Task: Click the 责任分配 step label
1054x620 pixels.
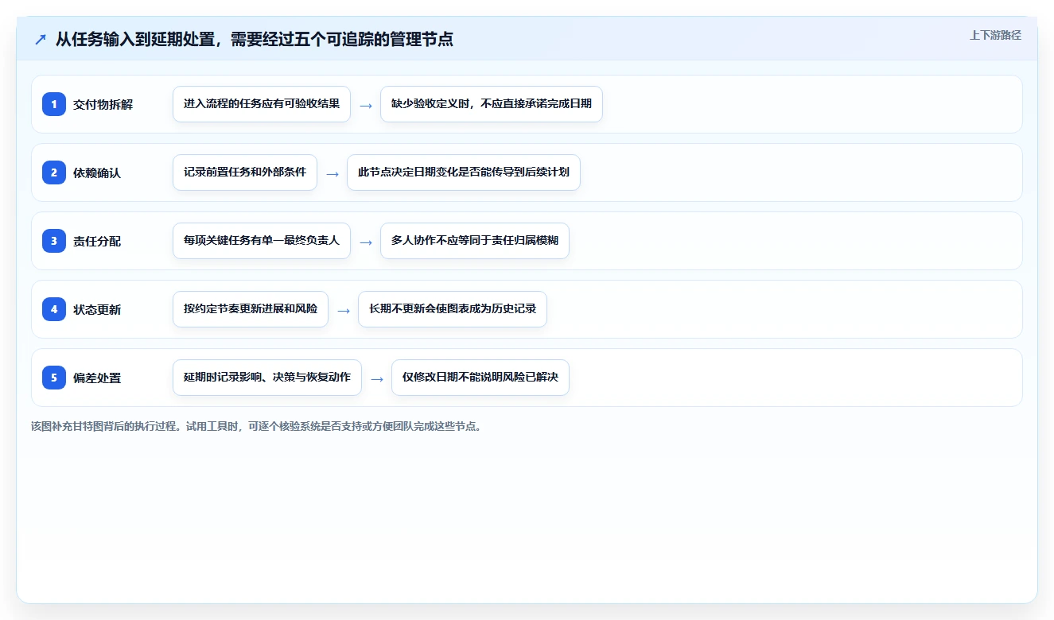Action: click(97, 241)
